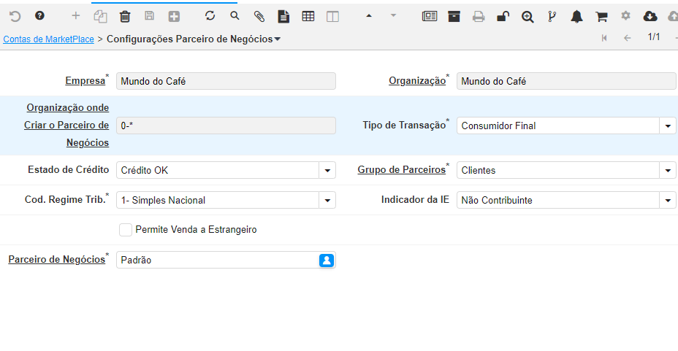Click the Undo changes icon
The height and width of the screenshot is (351, 678).
[x=15, y=16]
